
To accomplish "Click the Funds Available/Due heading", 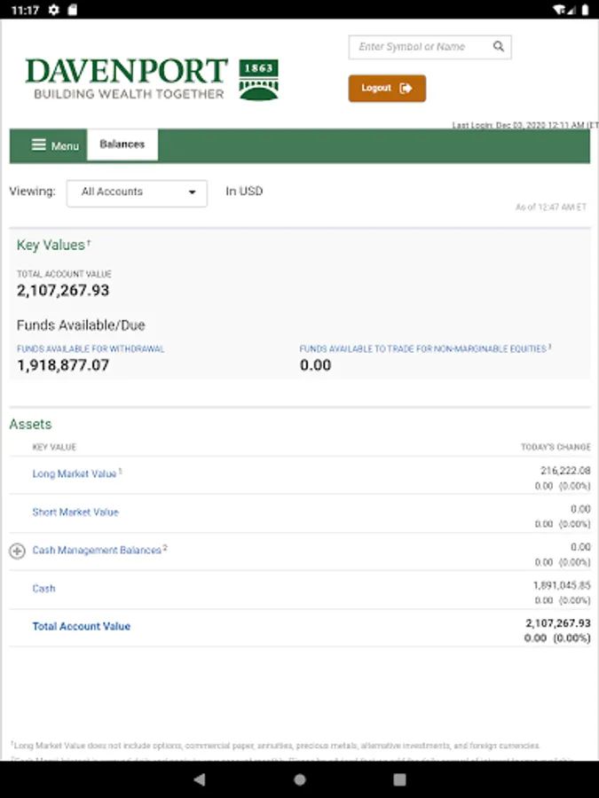I will point(81,325).
